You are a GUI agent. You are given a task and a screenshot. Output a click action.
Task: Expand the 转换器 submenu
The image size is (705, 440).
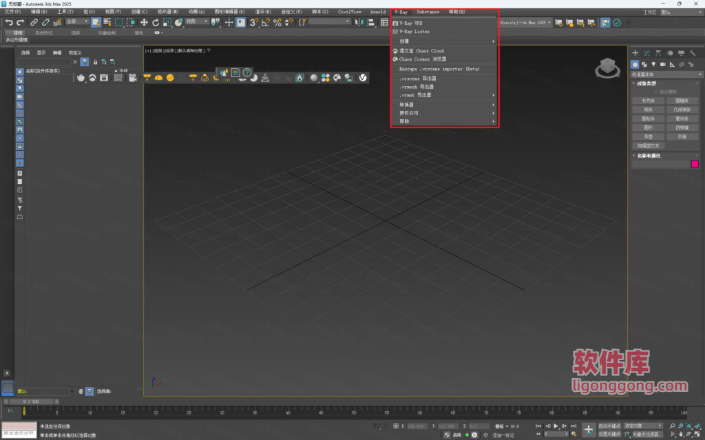(x=444, y=105)
